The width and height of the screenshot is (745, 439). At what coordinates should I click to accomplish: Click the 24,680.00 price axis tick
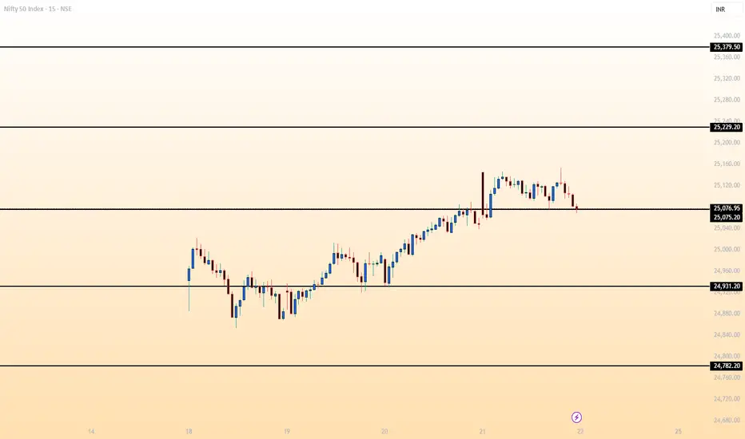(726, 420)
